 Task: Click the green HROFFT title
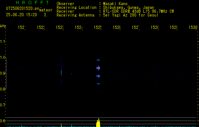click(x=32, y=3)
